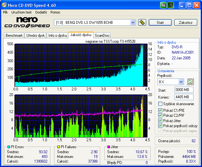The width and height of the screenshot is (202, 167).
Task: Open the Uruchom test menu
Action: point(21,12)
